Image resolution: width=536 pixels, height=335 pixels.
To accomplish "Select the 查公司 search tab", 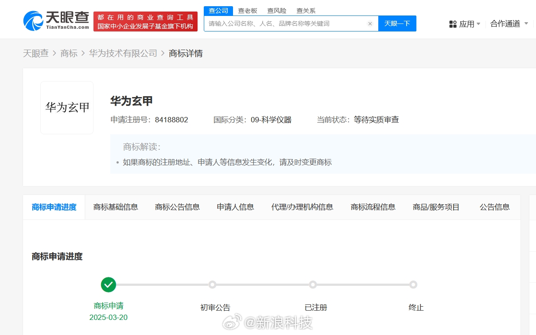I will click(x=218, y=11).
